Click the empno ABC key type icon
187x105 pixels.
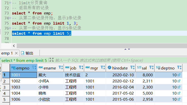(13, 68)
